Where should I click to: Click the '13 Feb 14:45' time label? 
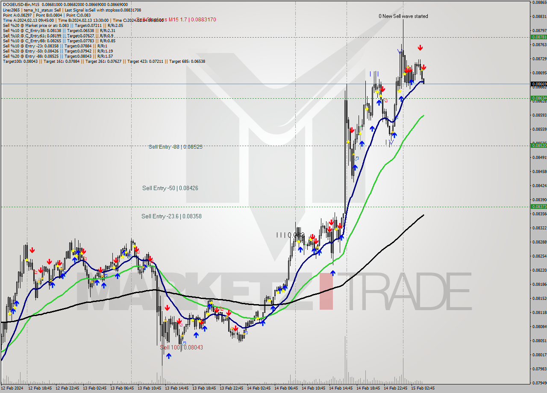tap(177, 388)
